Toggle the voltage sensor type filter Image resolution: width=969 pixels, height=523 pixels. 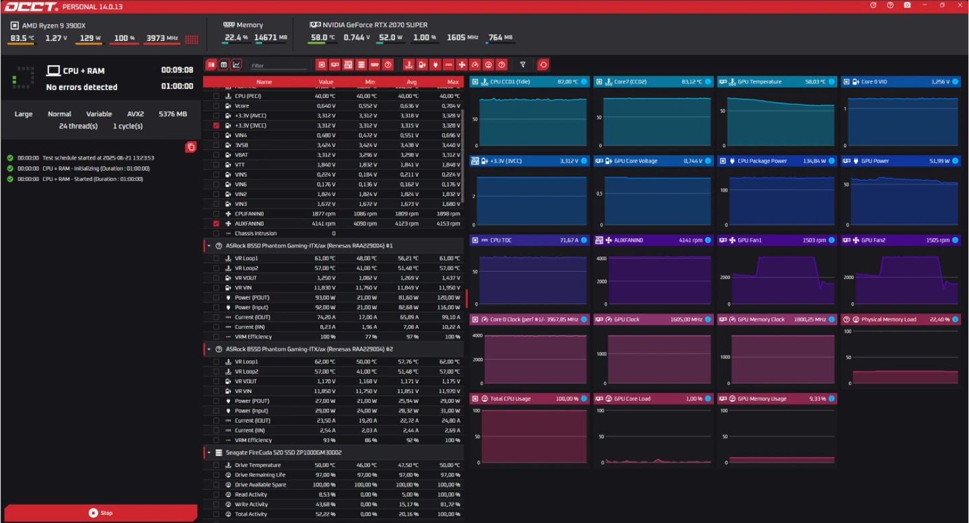pyautogui.click(x=422, y=65)
